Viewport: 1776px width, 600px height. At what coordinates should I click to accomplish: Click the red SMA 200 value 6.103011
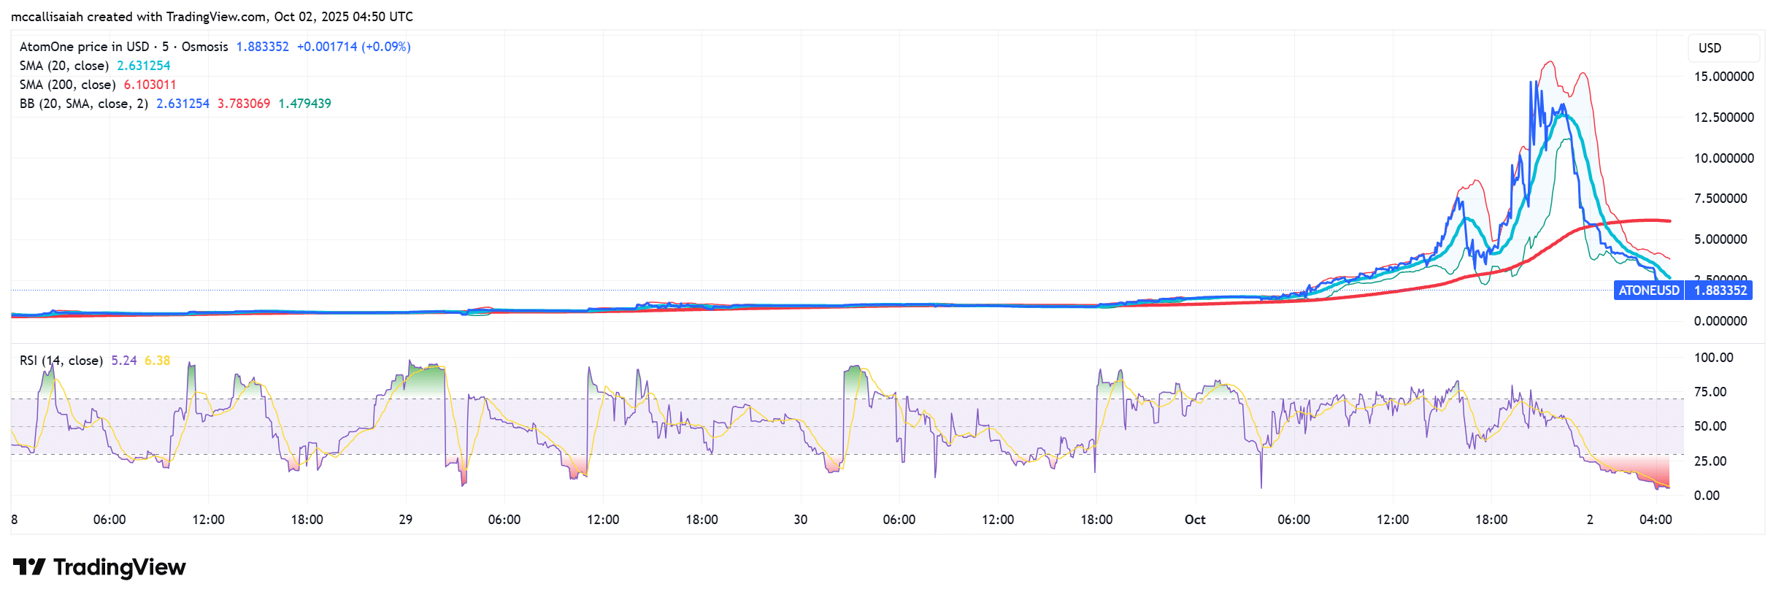point(150,85)
